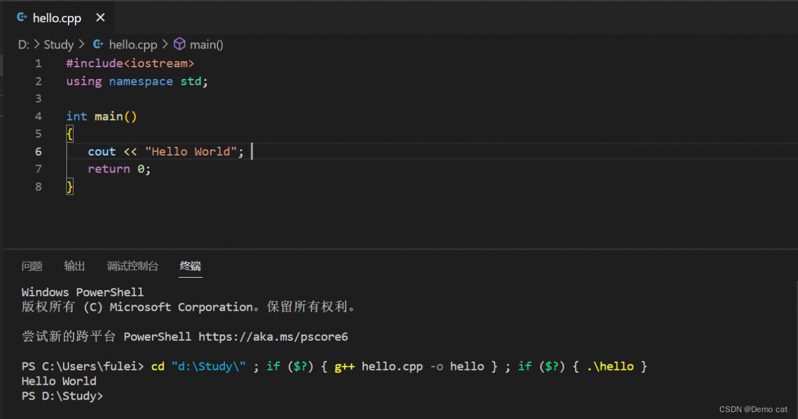Image resolution: width=798 pixels, height=419 pixels.
Task: Close the hello.cpp editor tab
Action: click(x=100, y=18)
